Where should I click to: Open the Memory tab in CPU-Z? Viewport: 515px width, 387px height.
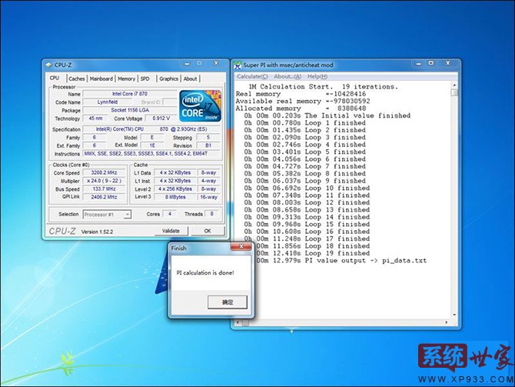pyautogui.click(x=126, y=78)
